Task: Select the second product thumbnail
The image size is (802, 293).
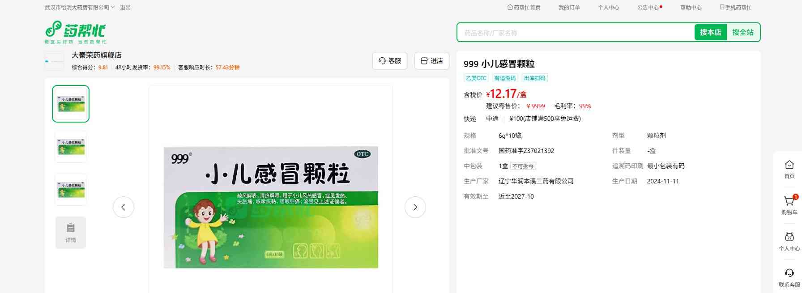Action: click(x=71, y=147)
